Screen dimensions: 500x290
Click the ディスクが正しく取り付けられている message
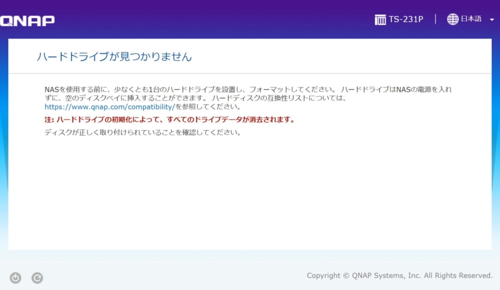(142, 132)
